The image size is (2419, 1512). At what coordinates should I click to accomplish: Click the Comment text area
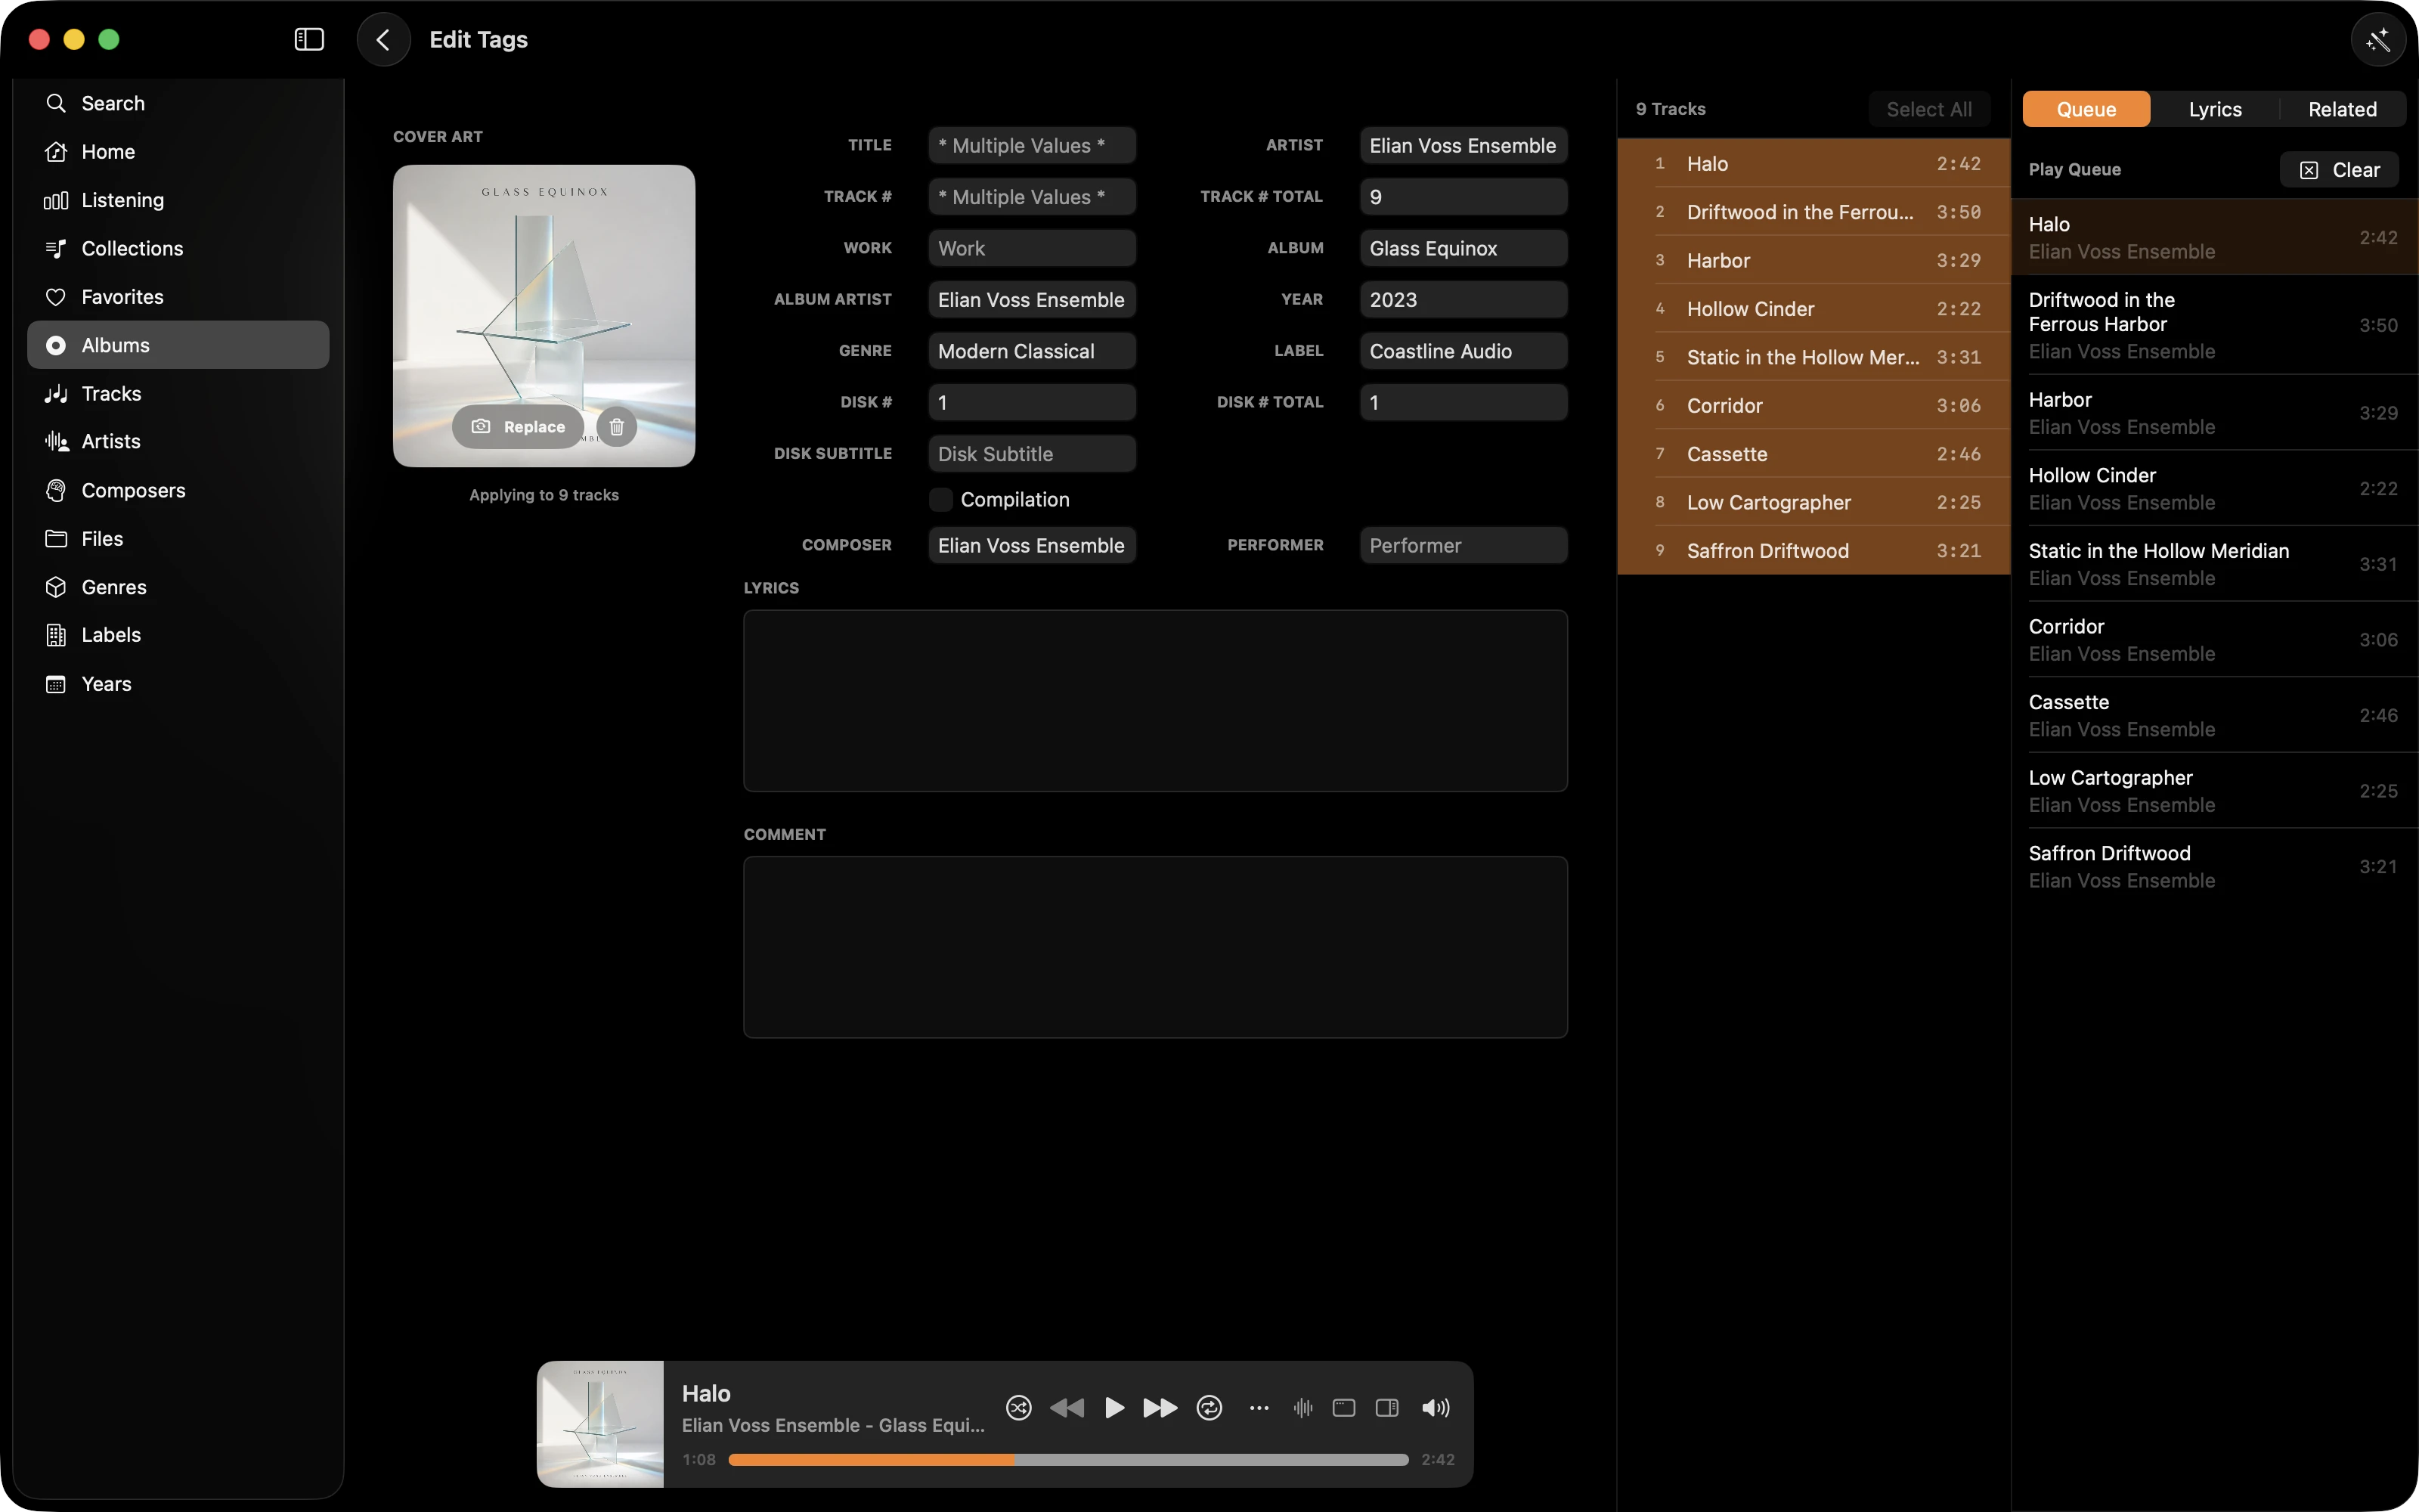[x=1156, y=947]
